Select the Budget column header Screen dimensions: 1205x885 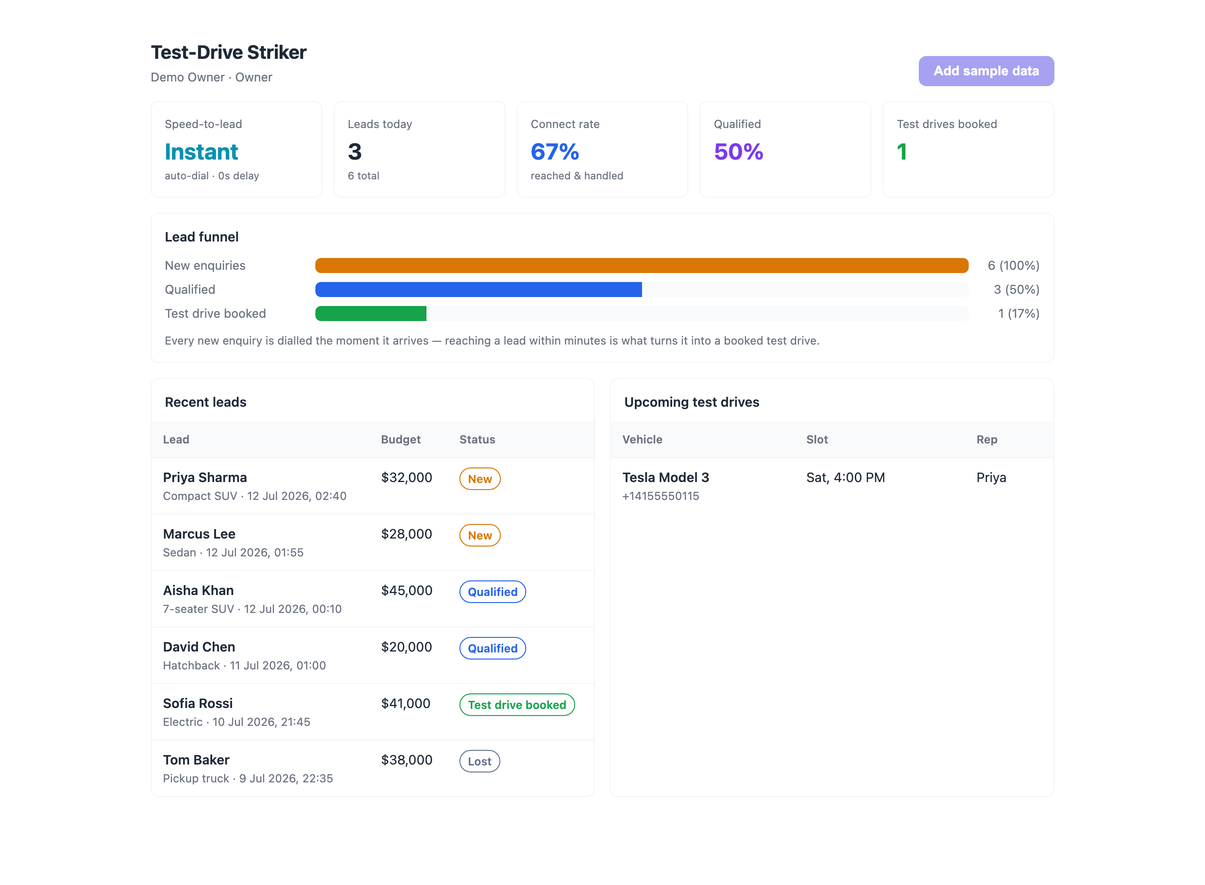coord(401,439)
